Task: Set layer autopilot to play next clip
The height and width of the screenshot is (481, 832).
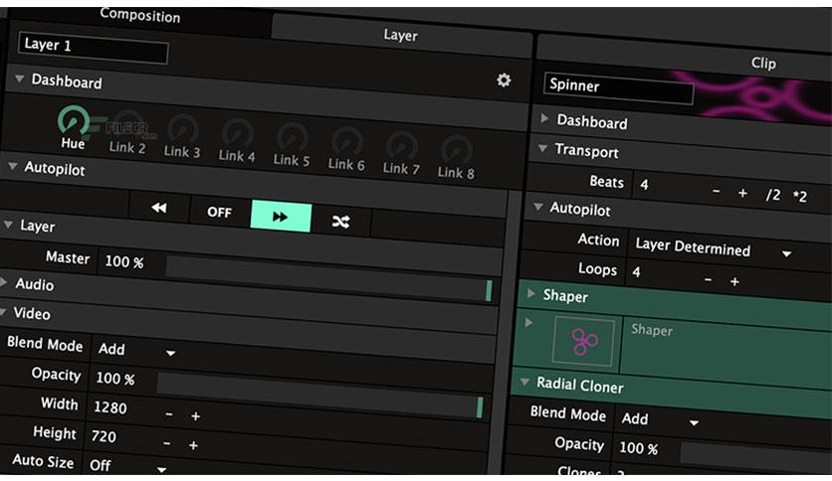Action: [x=281, y=216]
